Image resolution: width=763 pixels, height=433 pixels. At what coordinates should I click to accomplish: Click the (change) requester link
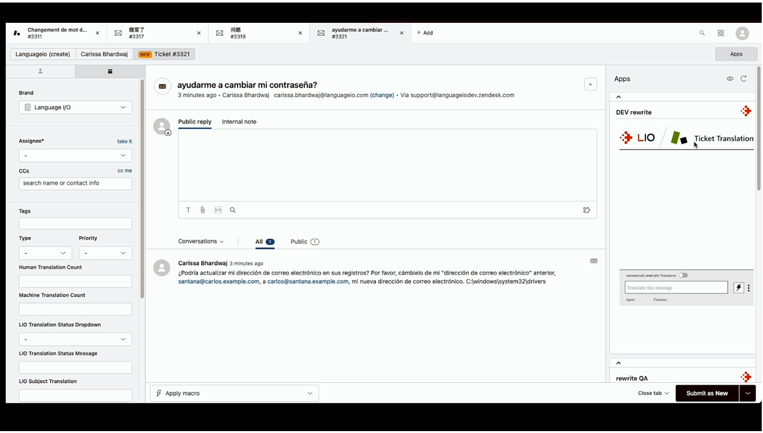[382, 95]
